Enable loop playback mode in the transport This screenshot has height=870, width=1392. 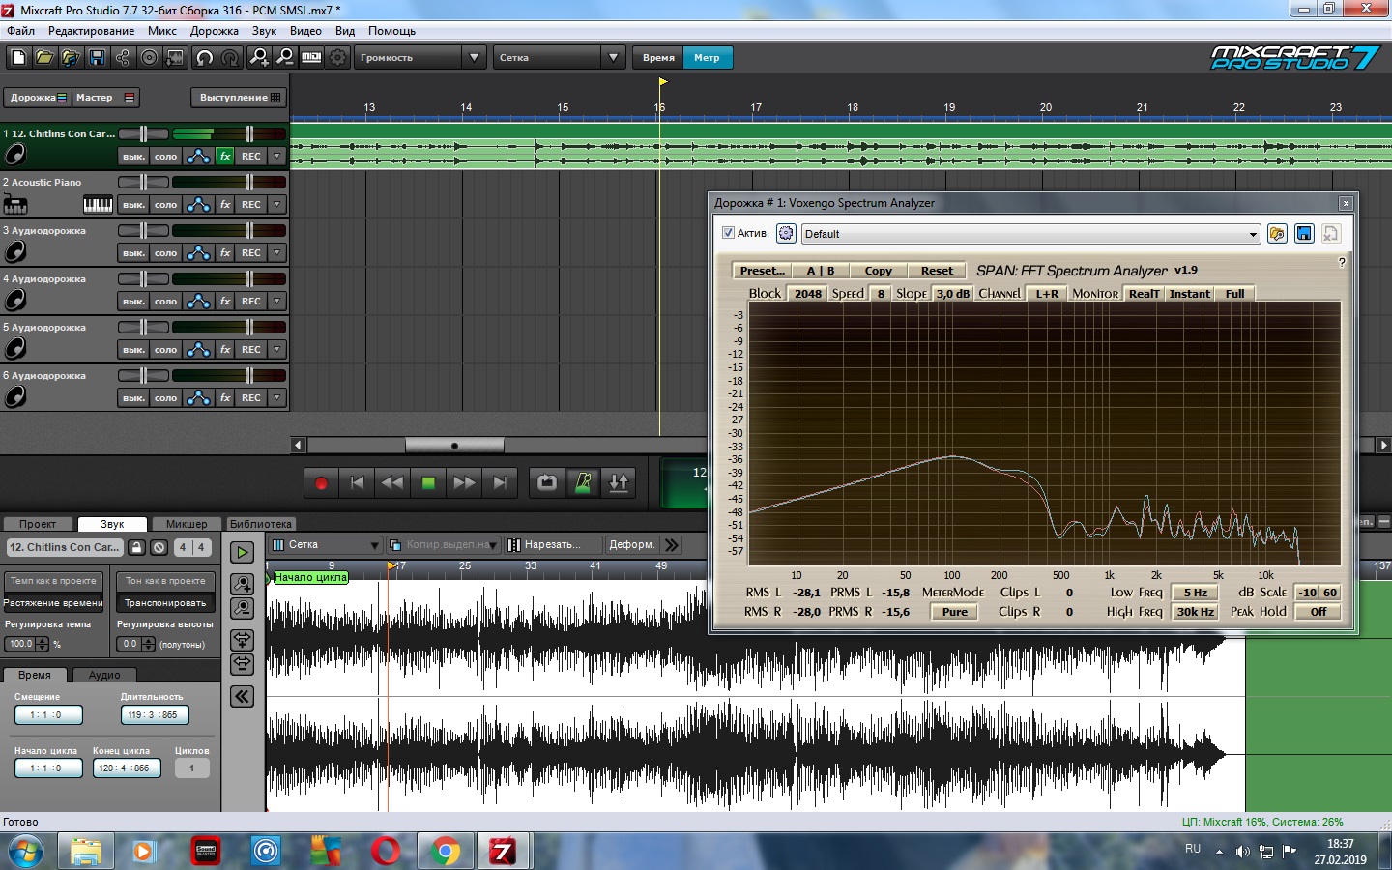tap(547, 482)
